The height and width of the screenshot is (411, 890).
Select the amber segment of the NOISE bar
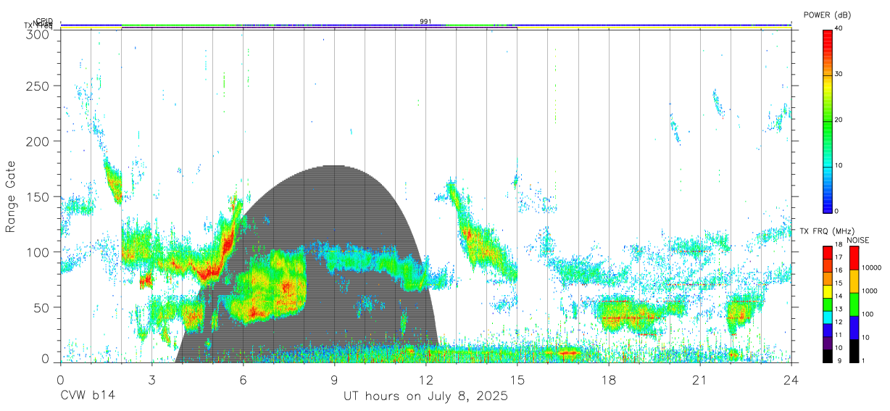[853, 281]
